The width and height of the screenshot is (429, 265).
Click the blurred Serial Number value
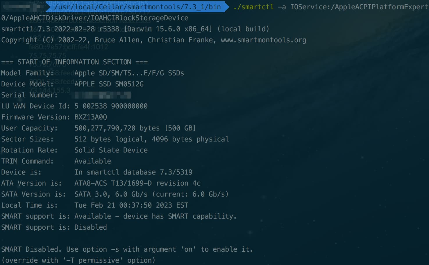tap(103, 95)
